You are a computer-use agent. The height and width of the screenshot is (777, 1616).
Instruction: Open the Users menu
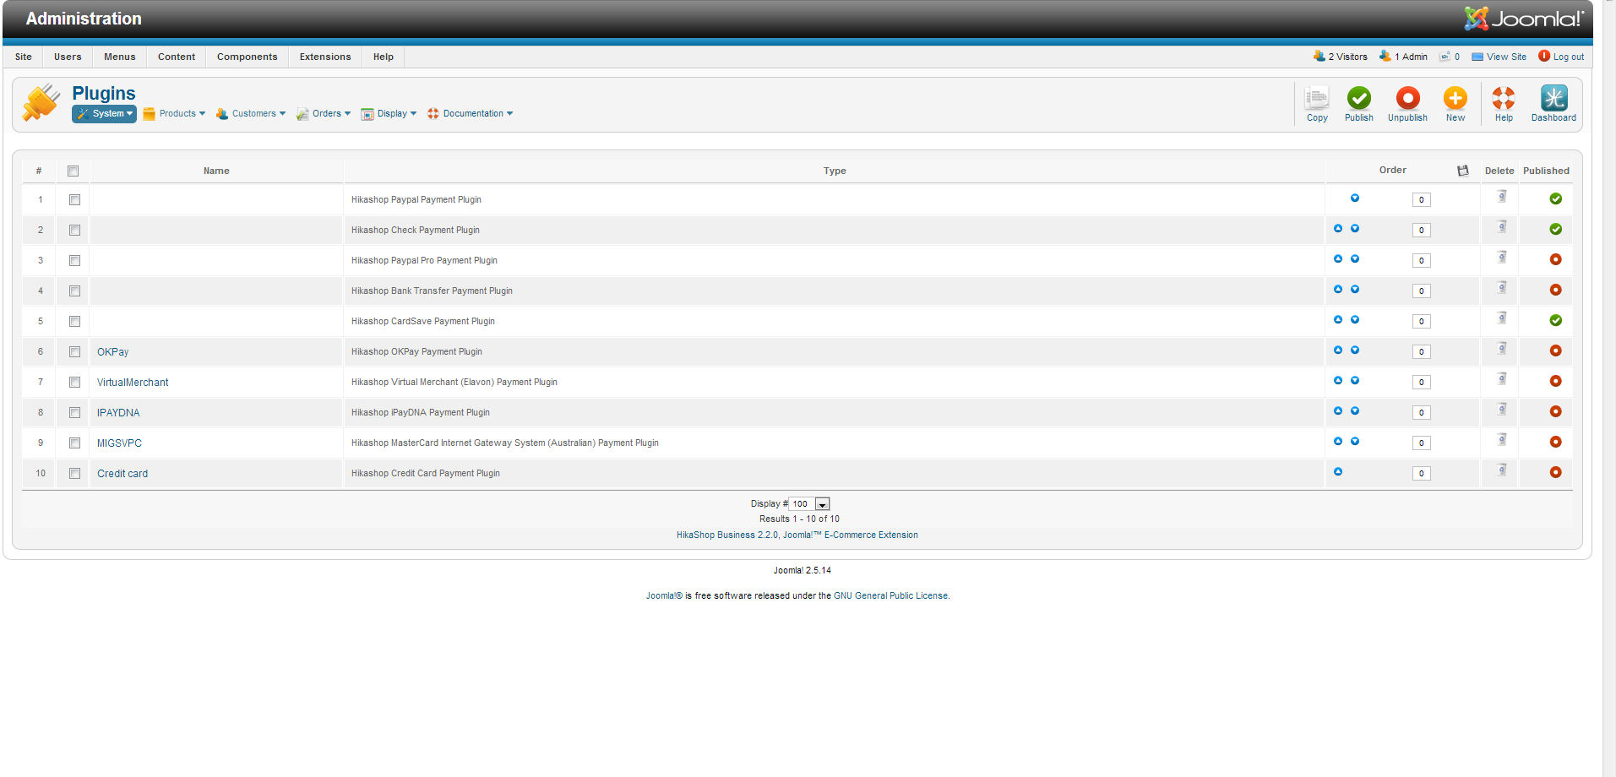68,57
